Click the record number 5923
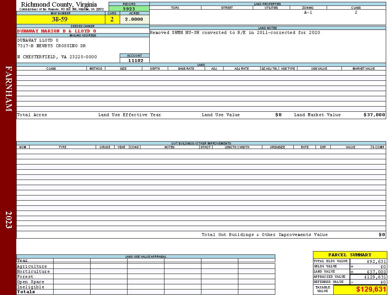388x295 pixels. pyautogui.click(x=129, y=8)
